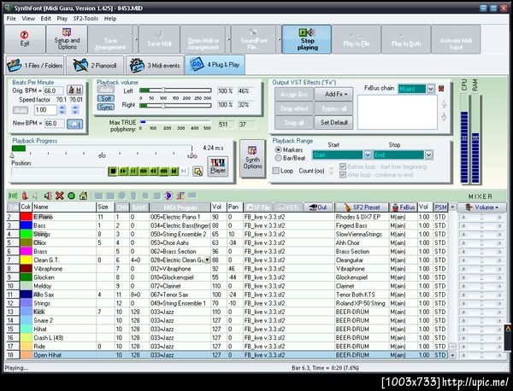Open the SF2-Tools menu
The image size is (513, 391).
tap(85, 19)
